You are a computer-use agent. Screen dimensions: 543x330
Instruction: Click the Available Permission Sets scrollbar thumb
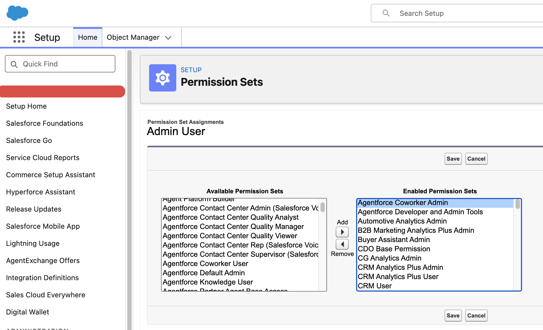click(323, 207)
